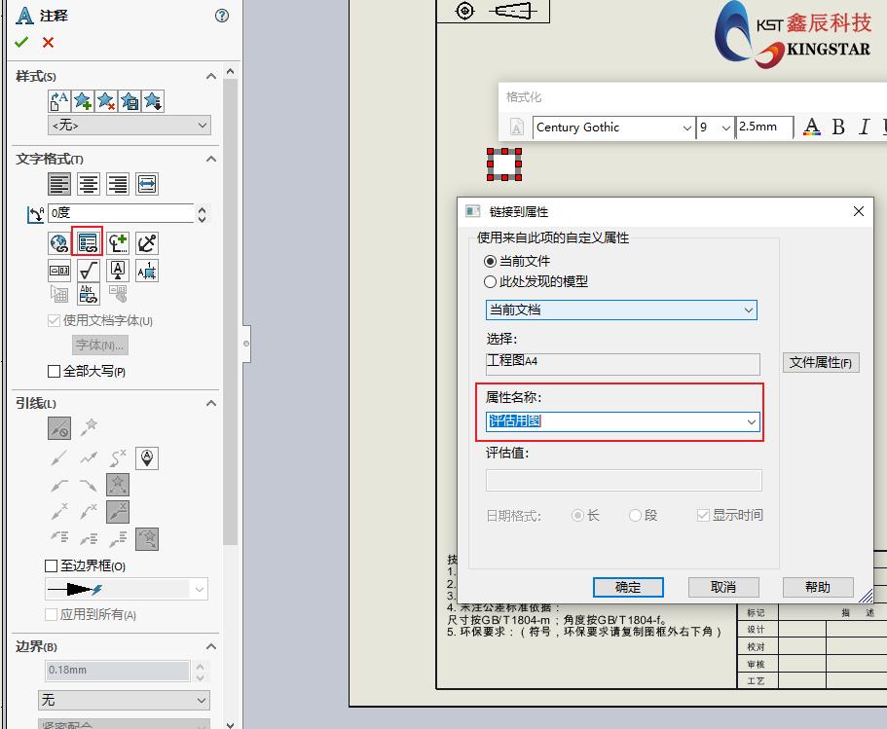Click the panel scroll-down arrow
Screen dimensions: 887x729
click(230, 724)
